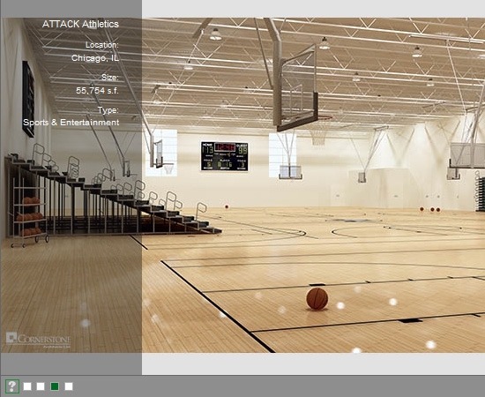Image resolution: width=485 pixels, height=397 pixels.
Task: Click the Sports & Entertainment type text
Action: [71, 123]
